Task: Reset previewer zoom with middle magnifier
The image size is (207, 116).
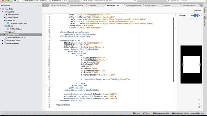Action: pyautogui.click(x=199, y=104)
